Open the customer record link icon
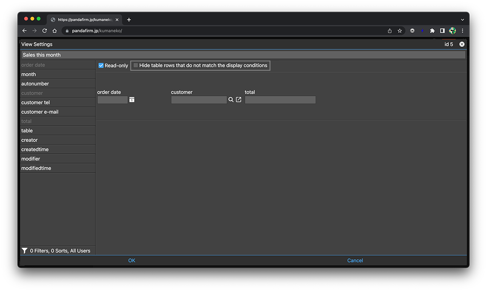Image resolution: width=487 pixels, height=291 pixels. tap(239, 100)
